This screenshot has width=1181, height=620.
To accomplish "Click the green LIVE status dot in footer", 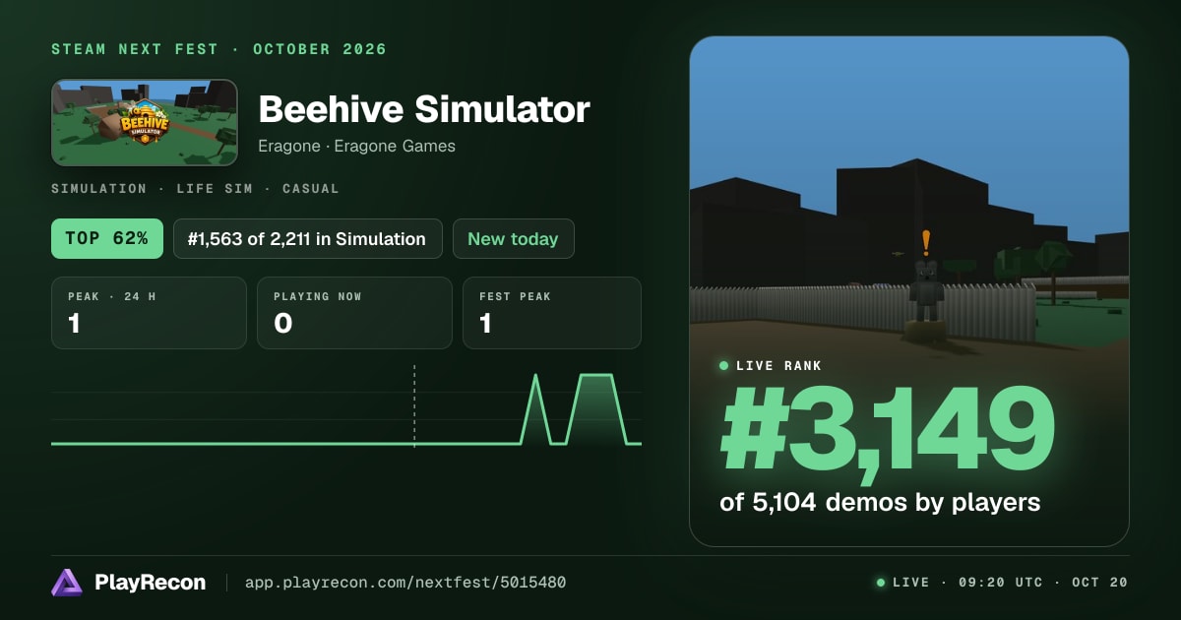I will 881,583.
